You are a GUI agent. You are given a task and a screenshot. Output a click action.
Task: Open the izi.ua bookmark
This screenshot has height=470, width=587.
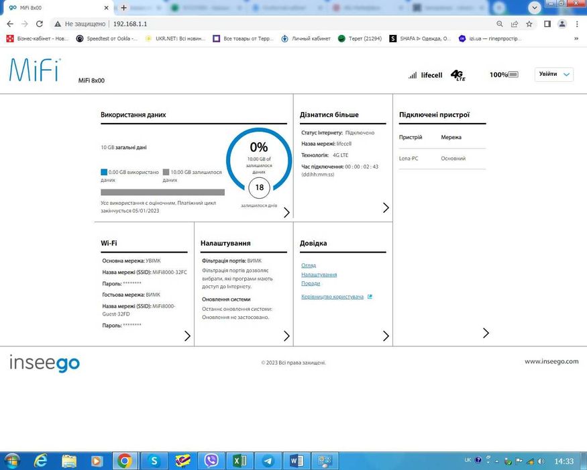[x=490, y=38]
